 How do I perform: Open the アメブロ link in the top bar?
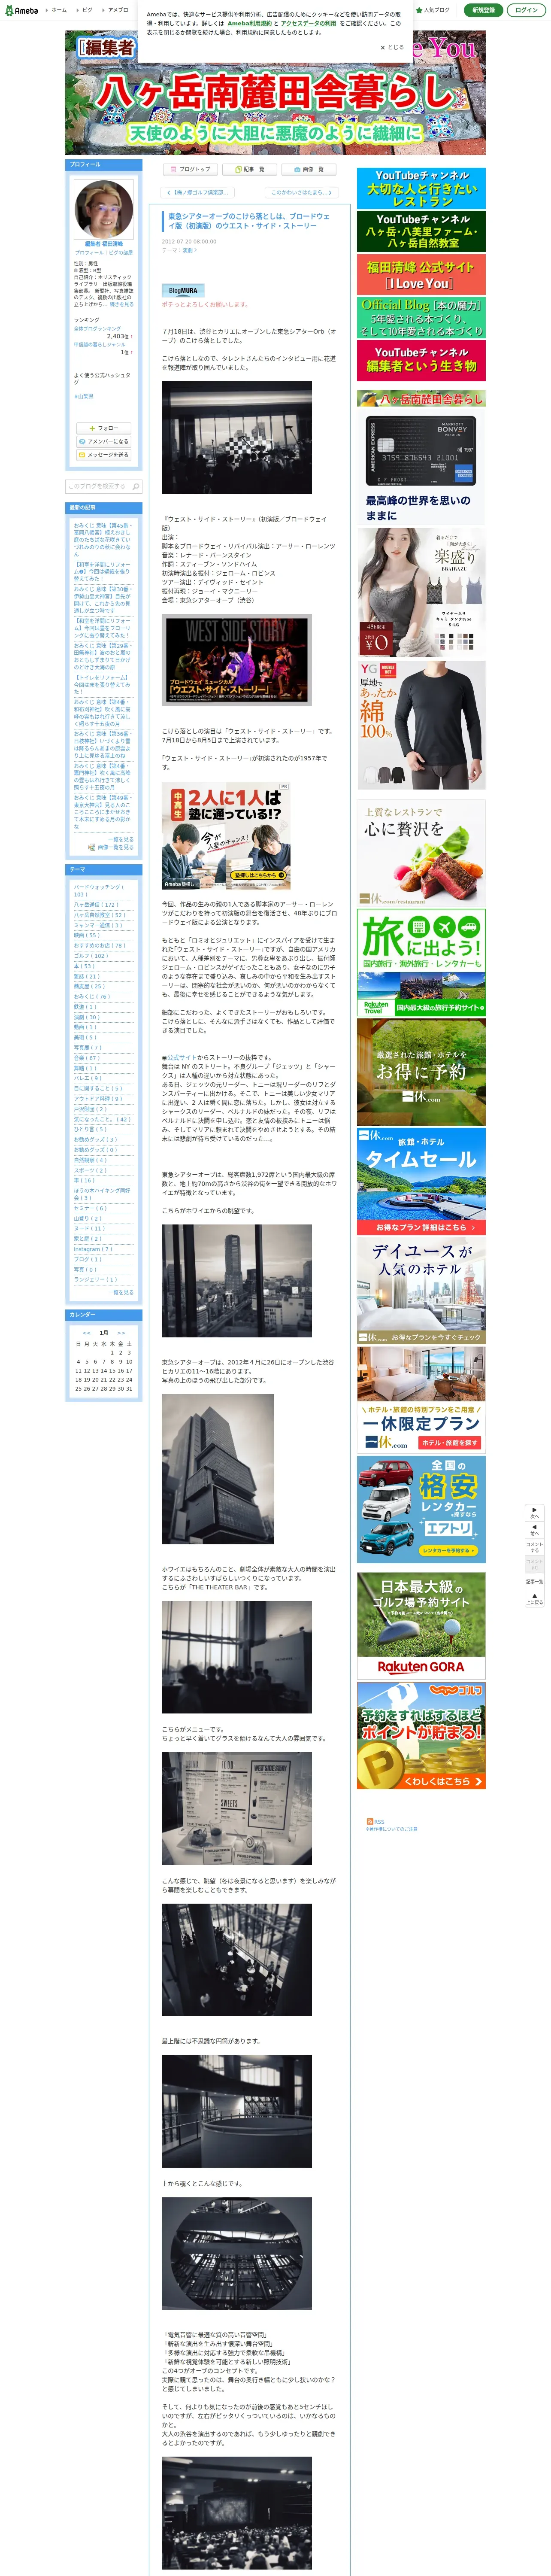coord(116,10)
